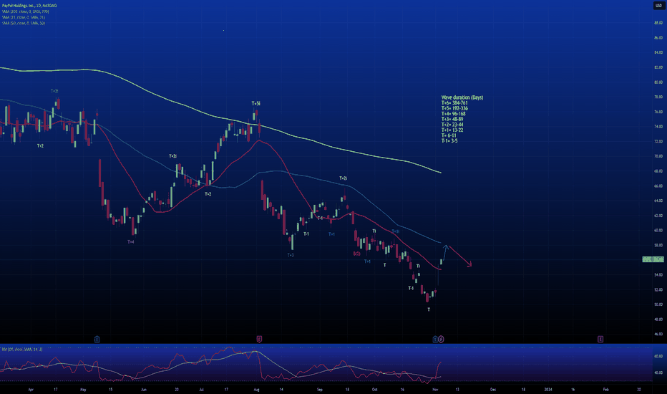Viewport: 667px width, 394px height.
Task: Select the T+5i annotation above the August peak
Action: 255,103
